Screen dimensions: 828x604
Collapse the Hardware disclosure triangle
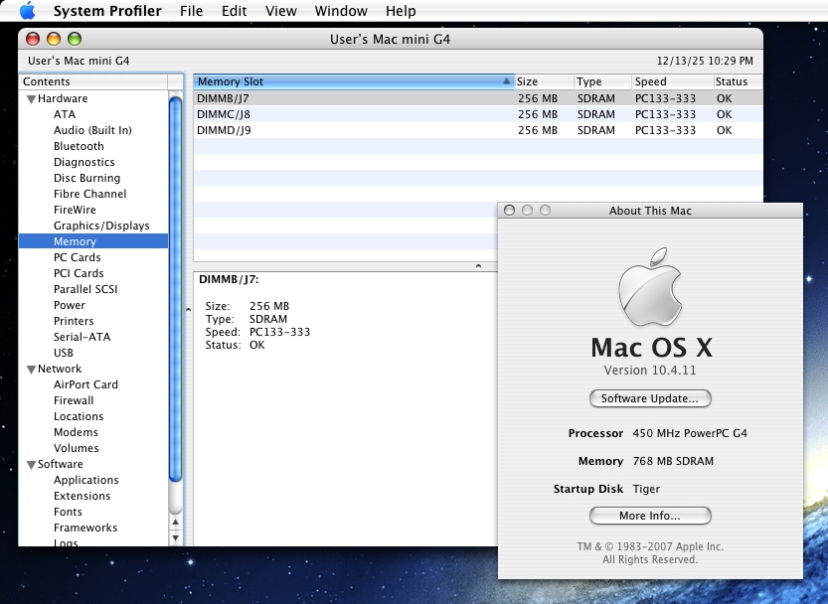(31, 99)
